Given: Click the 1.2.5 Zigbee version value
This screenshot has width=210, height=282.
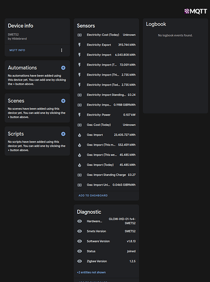Looking at the screenshot, I should tap(133, 261).
